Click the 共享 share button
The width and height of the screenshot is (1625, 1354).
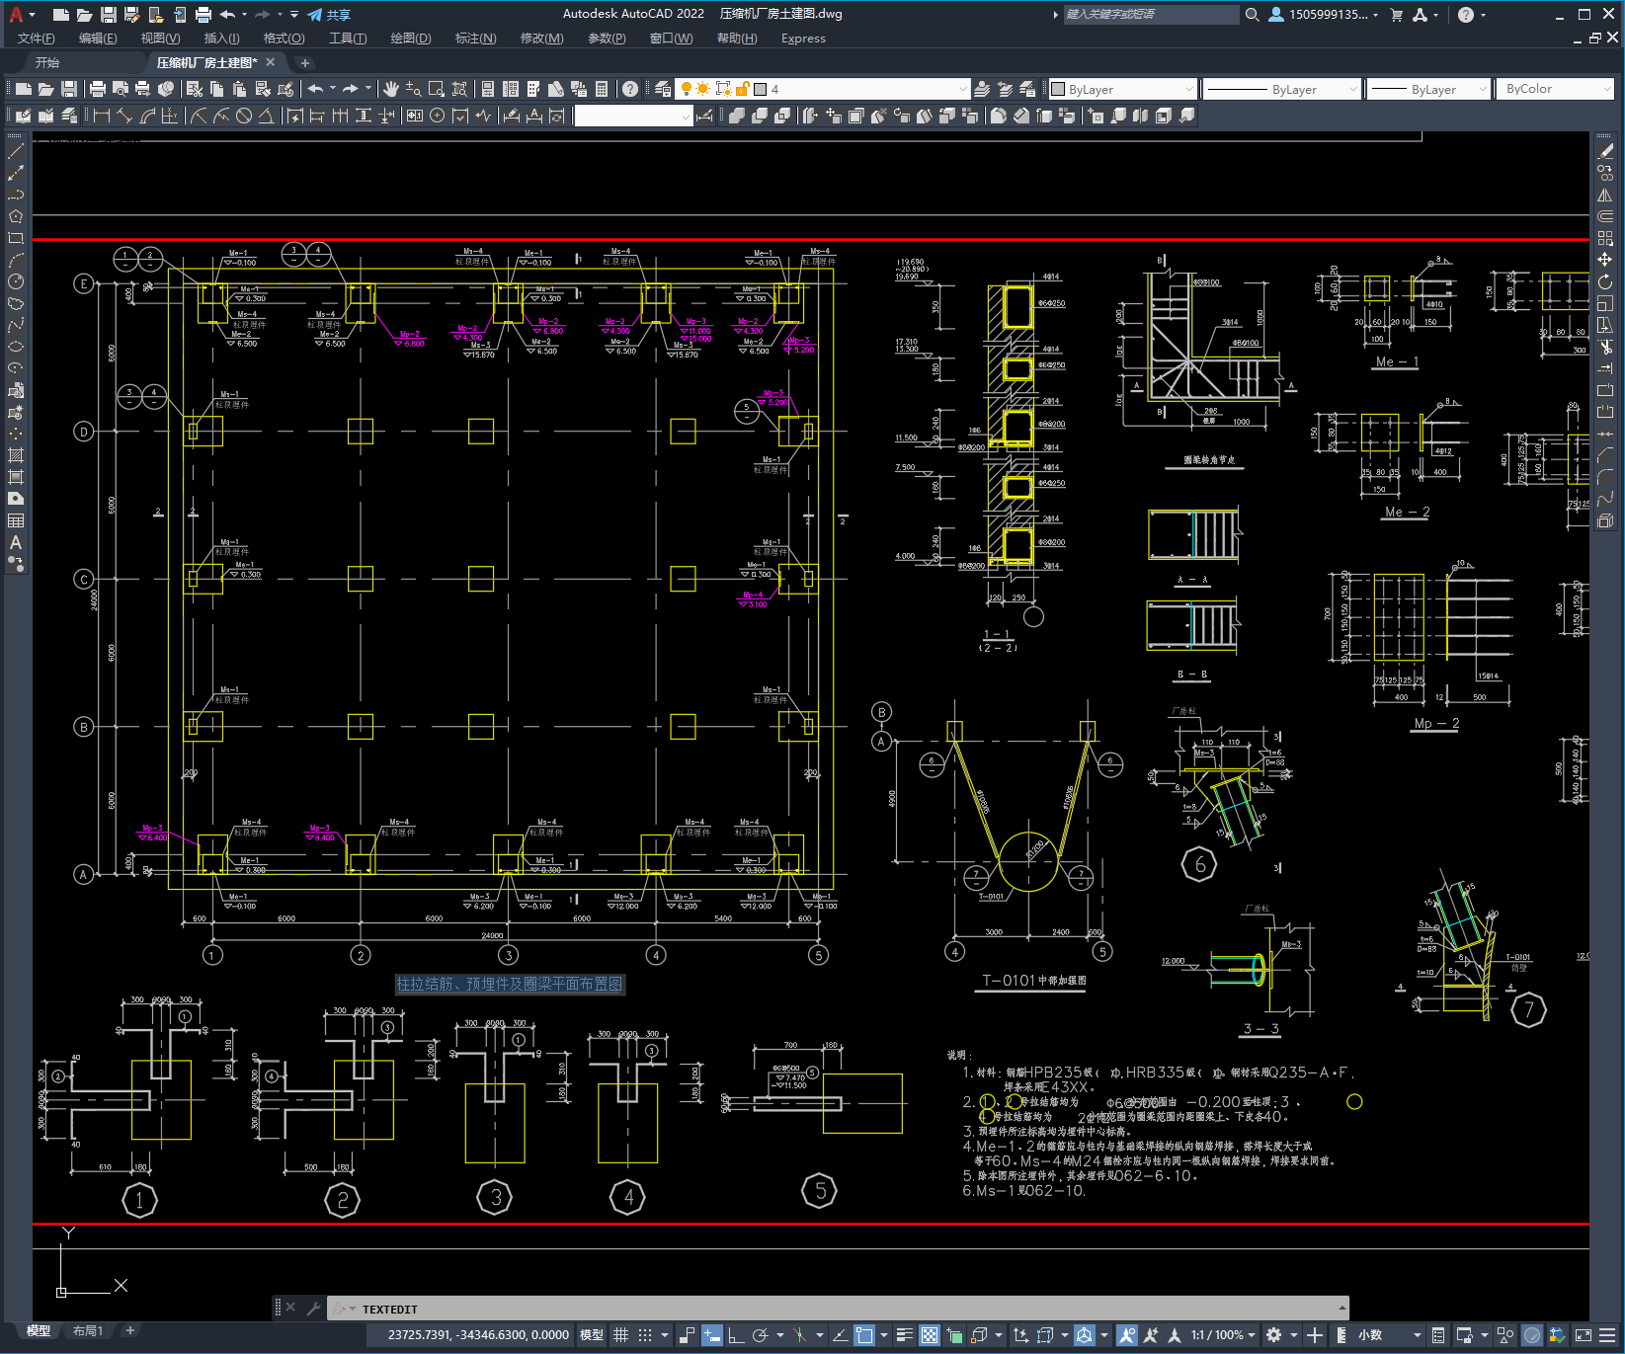tap(329, 15)
